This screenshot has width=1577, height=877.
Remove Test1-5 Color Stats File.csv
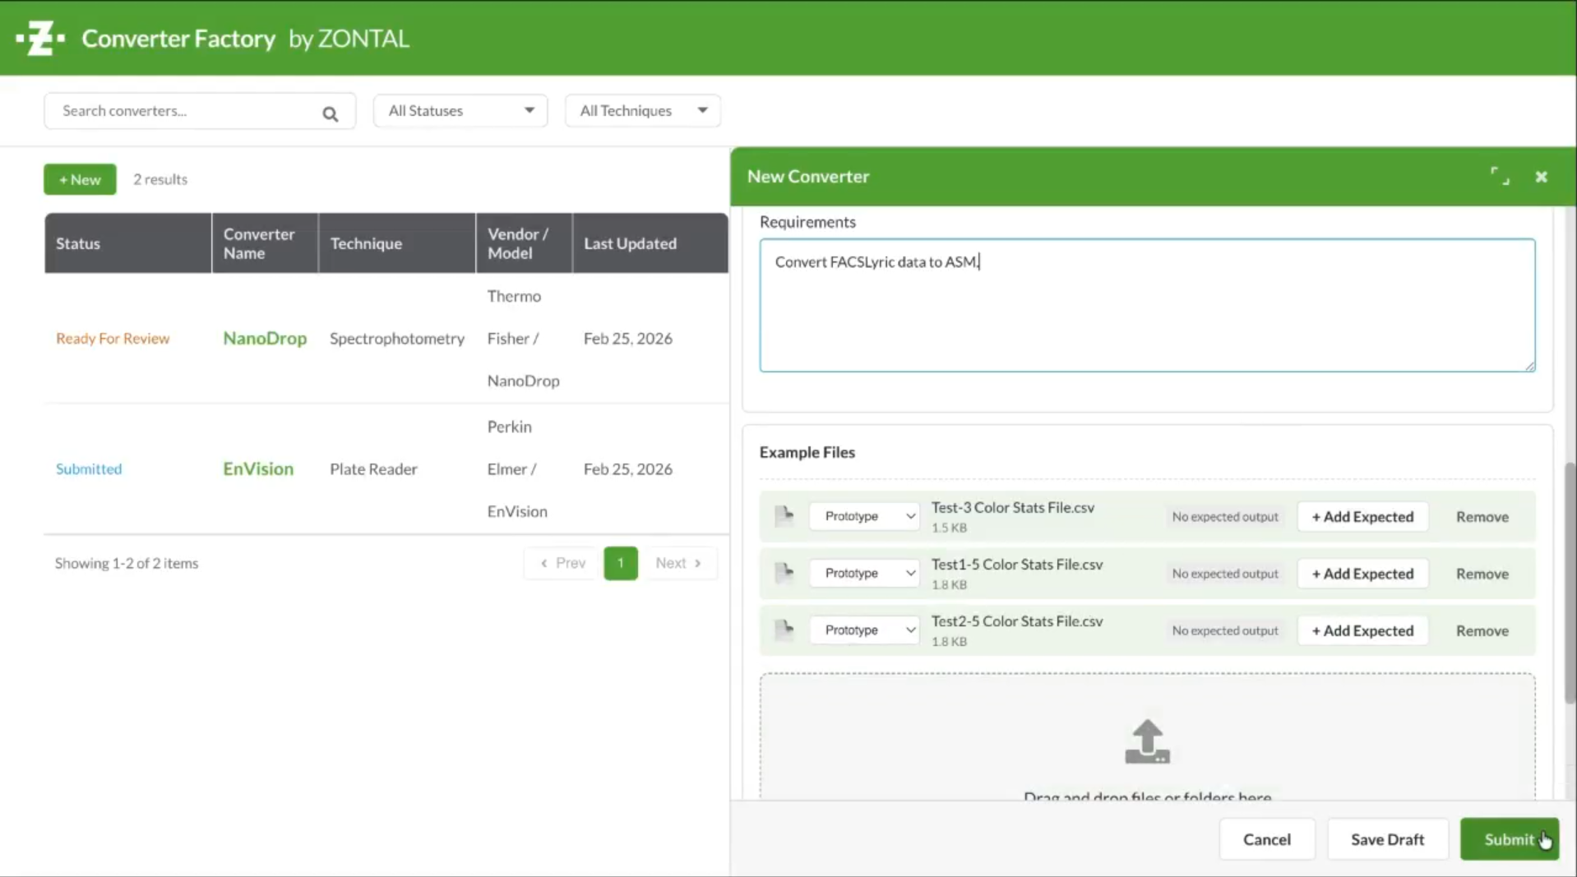1482,574
